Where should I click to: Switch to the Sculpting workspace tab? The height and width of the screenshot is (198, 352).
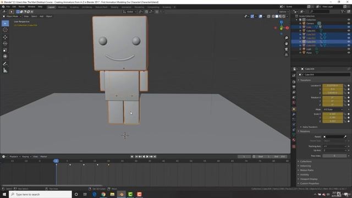74,7
